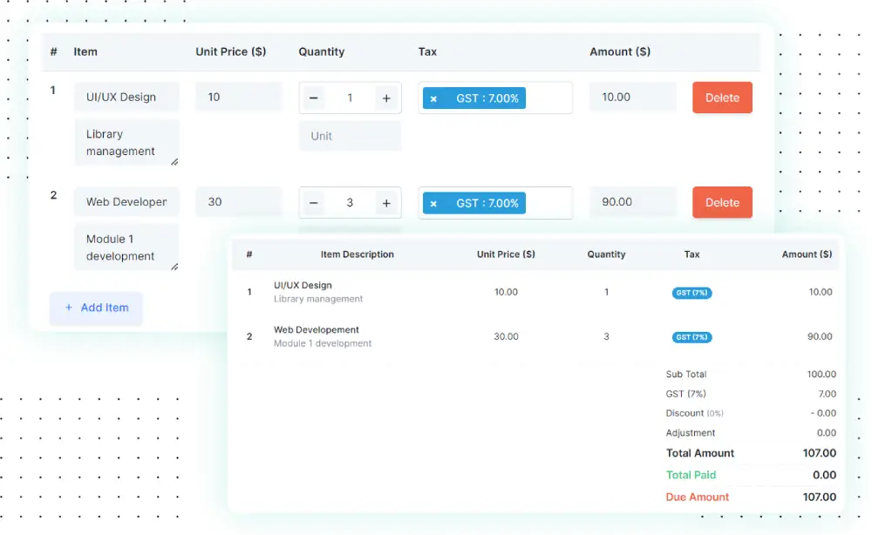Edit quantity value for Web Developer
This screenshot has width=872, height=535.
350,203
